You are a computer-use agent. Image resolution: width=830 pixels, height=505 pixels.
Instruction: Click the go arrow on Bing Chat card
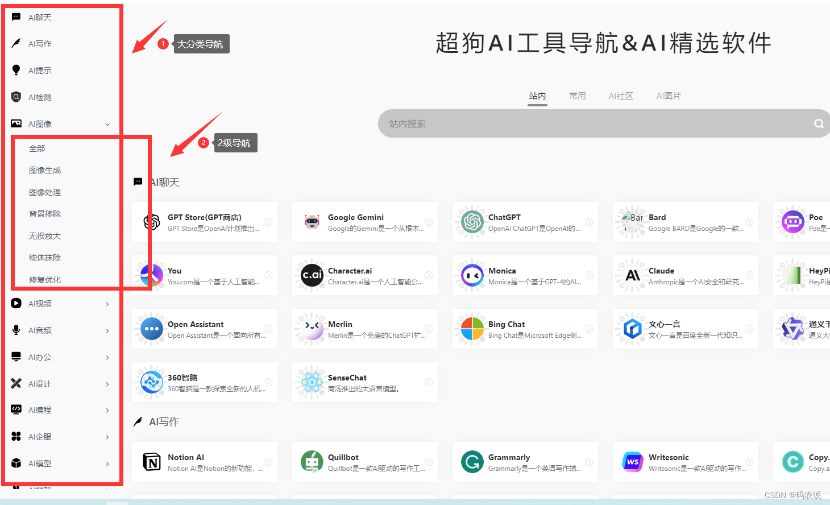tap(590, 329)
